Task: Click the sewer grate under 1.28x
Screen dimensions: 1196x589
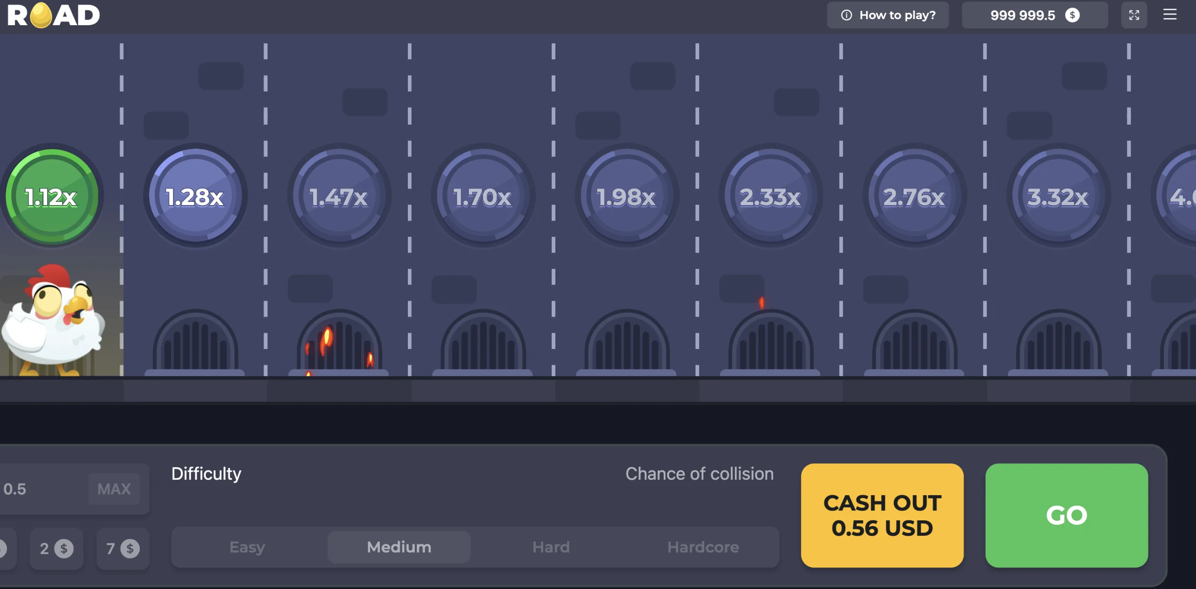Action: 195,342
